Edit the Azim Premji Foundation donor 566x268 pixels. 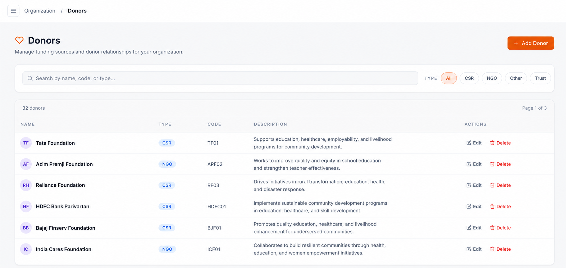coord(474,164)
